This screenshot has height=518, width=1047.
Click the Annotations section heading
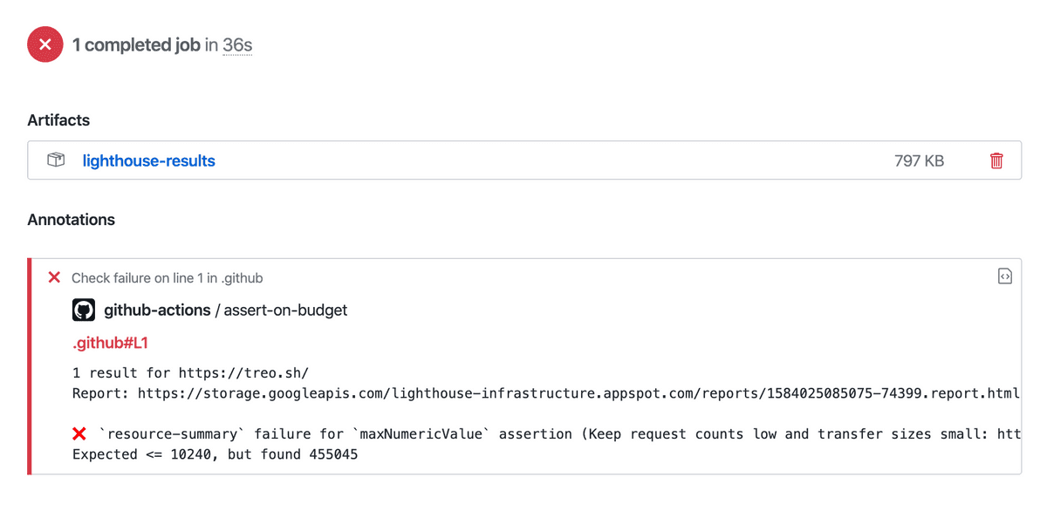tap(71, 220)
